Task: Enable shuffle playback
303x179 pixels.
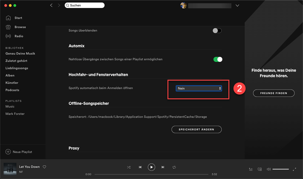Action: 129,167
